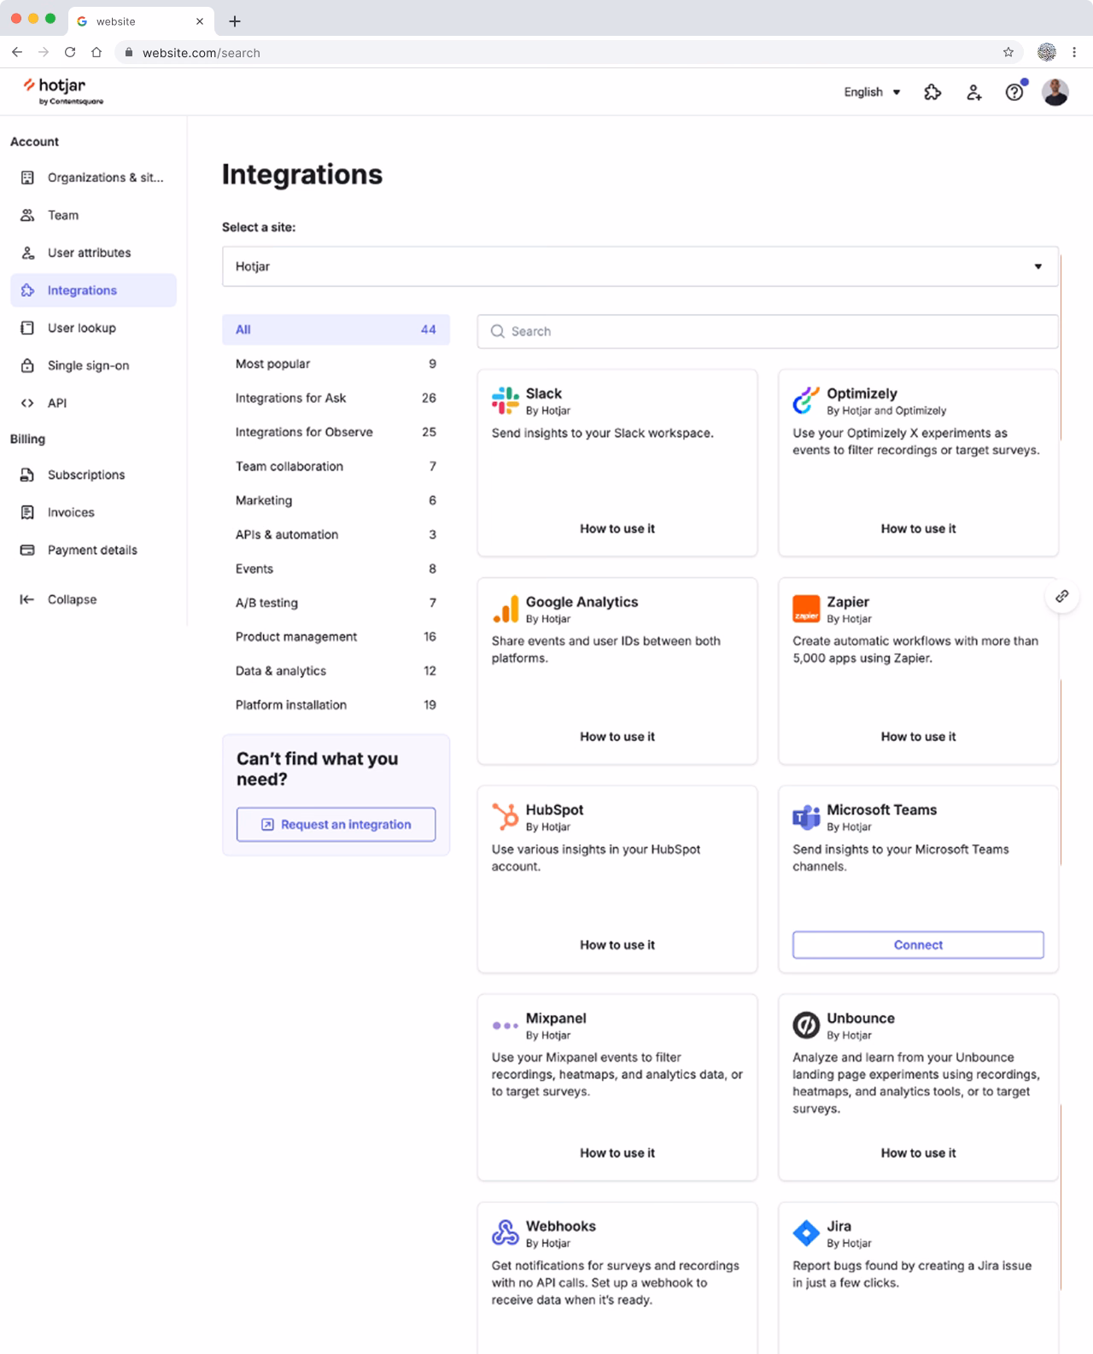Click the Subscriptions sidebar icon
The width and height of the screenshot is (1093, 1354).
[27, 475]
